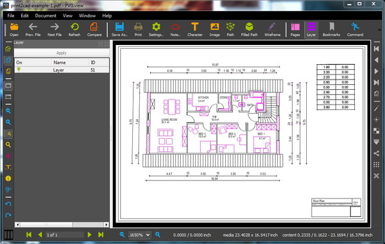The width and height of the screenshot is (385, 244).
Task: Open the File menu
Action: [x=11, y=15]
